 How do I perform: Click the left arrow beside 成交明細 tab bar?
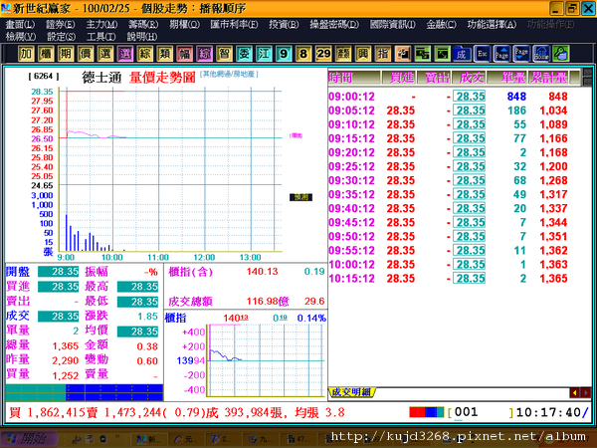(574, 393)
